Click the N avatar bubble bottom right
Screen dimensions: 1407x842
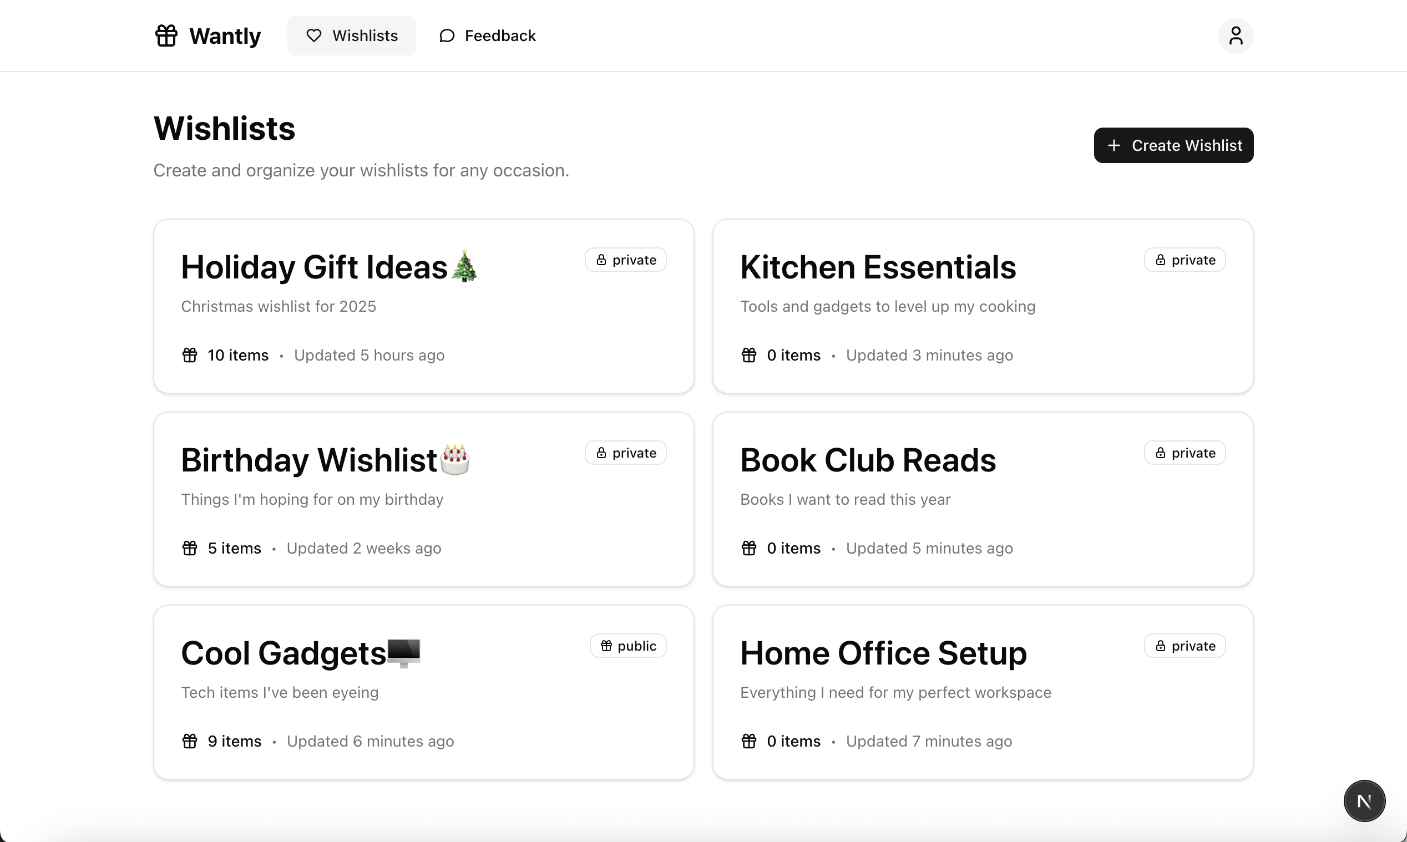point(1365,800)
